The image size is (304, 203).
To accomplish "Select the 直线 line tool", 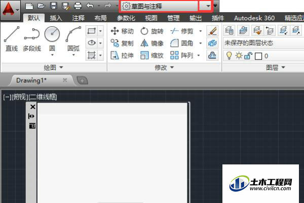I will click(x=12, y=39).
